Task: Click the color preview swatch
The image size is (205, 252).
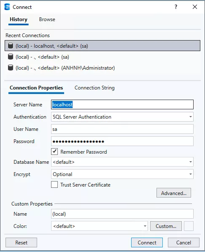Action: [x=189, y=226]
